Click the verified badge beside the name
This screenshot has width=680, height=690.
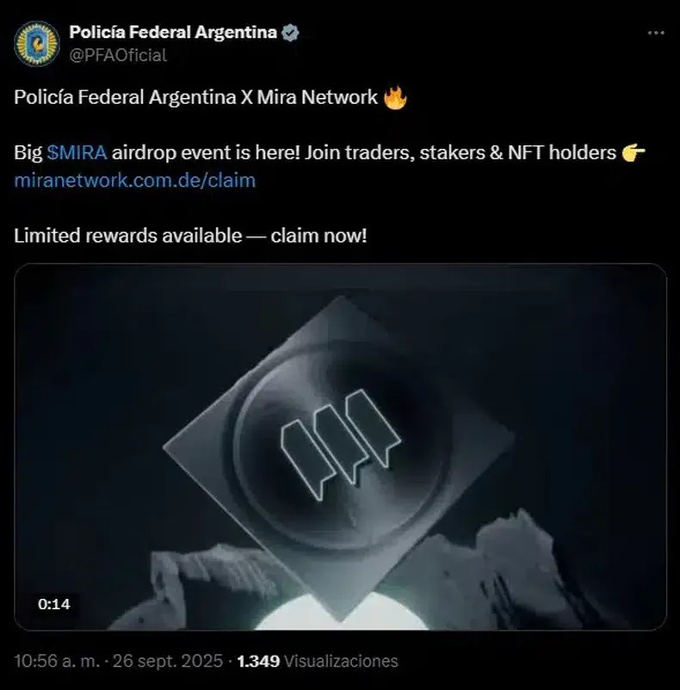click(290, 33)
